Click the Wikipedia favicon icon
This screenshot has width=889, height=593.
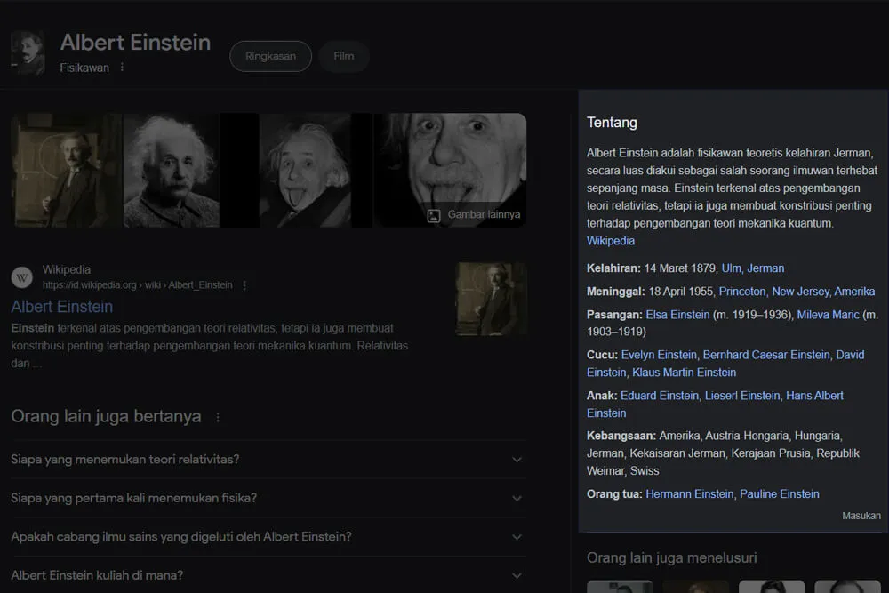tap(21, 276)
